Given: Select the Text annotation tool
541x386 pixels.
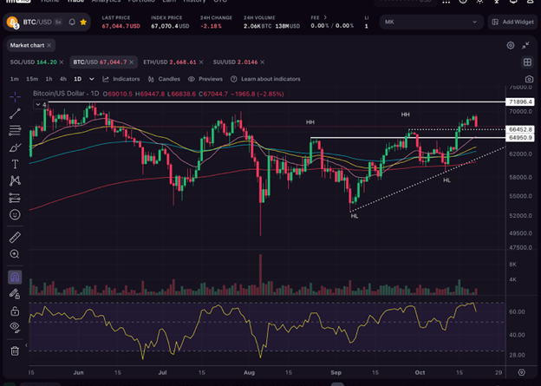Looking at the screenshot, I should [15, 164].
